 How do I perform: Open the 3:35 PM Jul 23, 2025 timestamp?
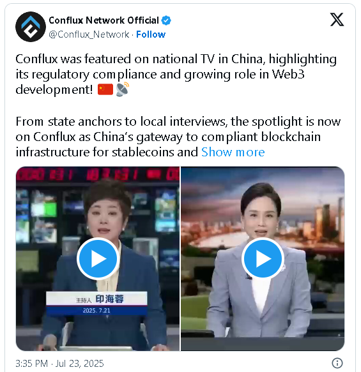click(59, 364)
